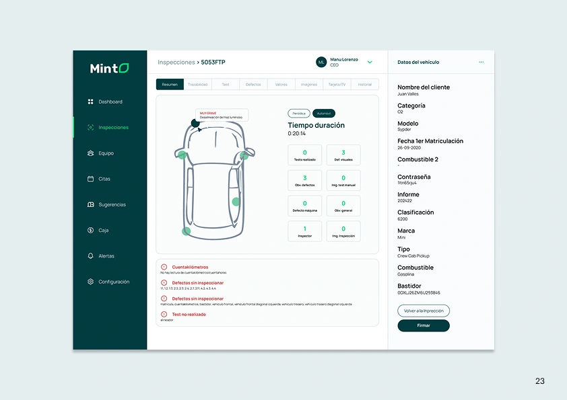
Task: Click the Bastidor value 0GXLJ26ZM6U293846
Action: pos(419,293)
